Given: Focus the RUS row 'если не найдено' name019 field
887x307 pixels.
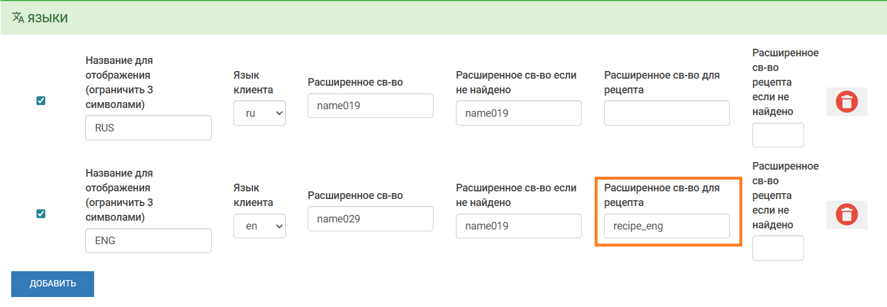Looking at the screenshot, I should pyautogui.click(x=518, y=113).
